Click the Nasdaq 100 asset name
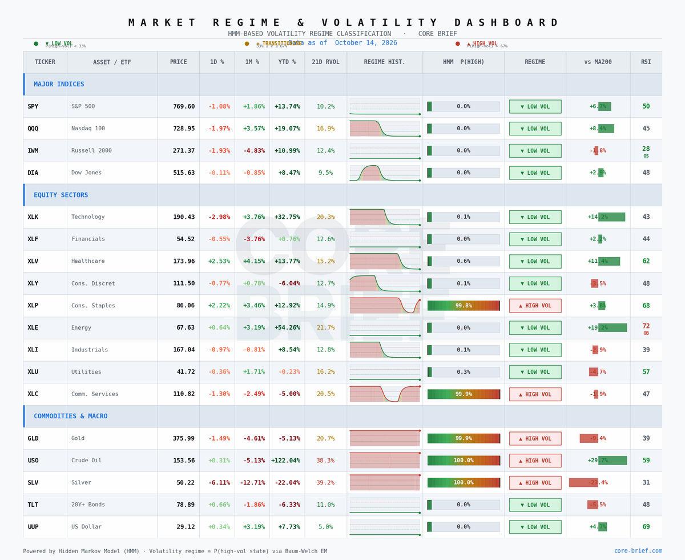Viewport: 685px width, 560px height. click(88, 129)
